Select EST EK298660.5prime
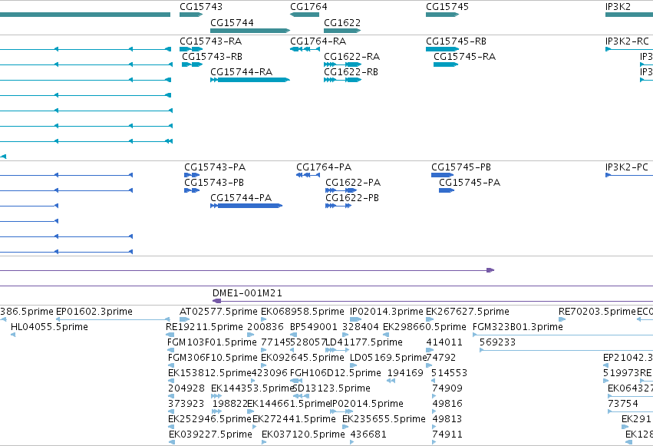Image resolution: width=653 pixels, height=446 pixels. tap(386, 335)
